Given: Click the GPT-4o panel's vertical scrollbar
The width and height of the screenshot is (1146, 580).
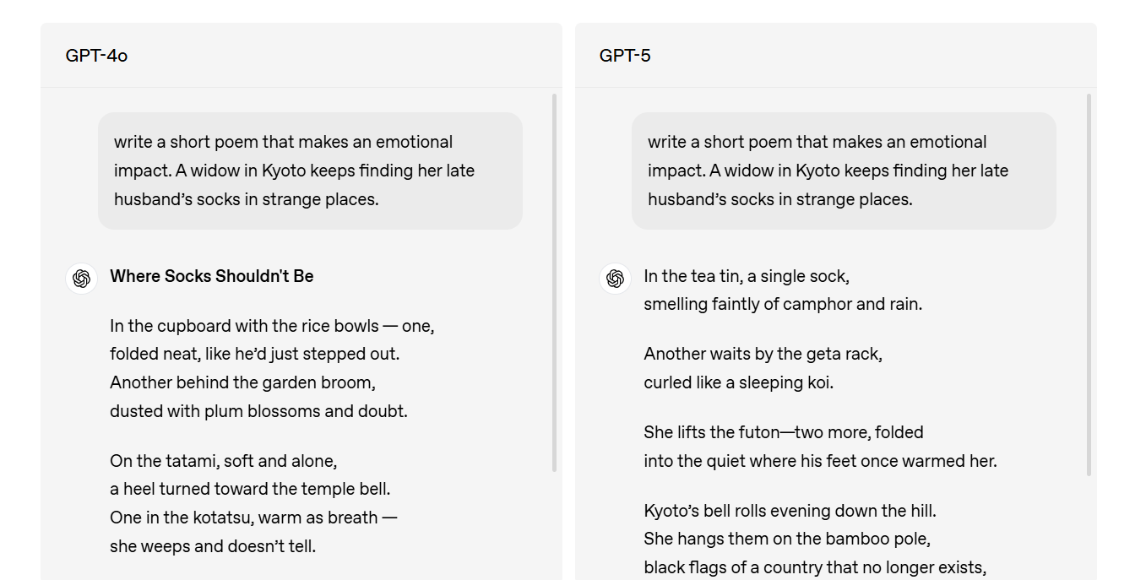Looking at the screenshot, I should [554, 283].
